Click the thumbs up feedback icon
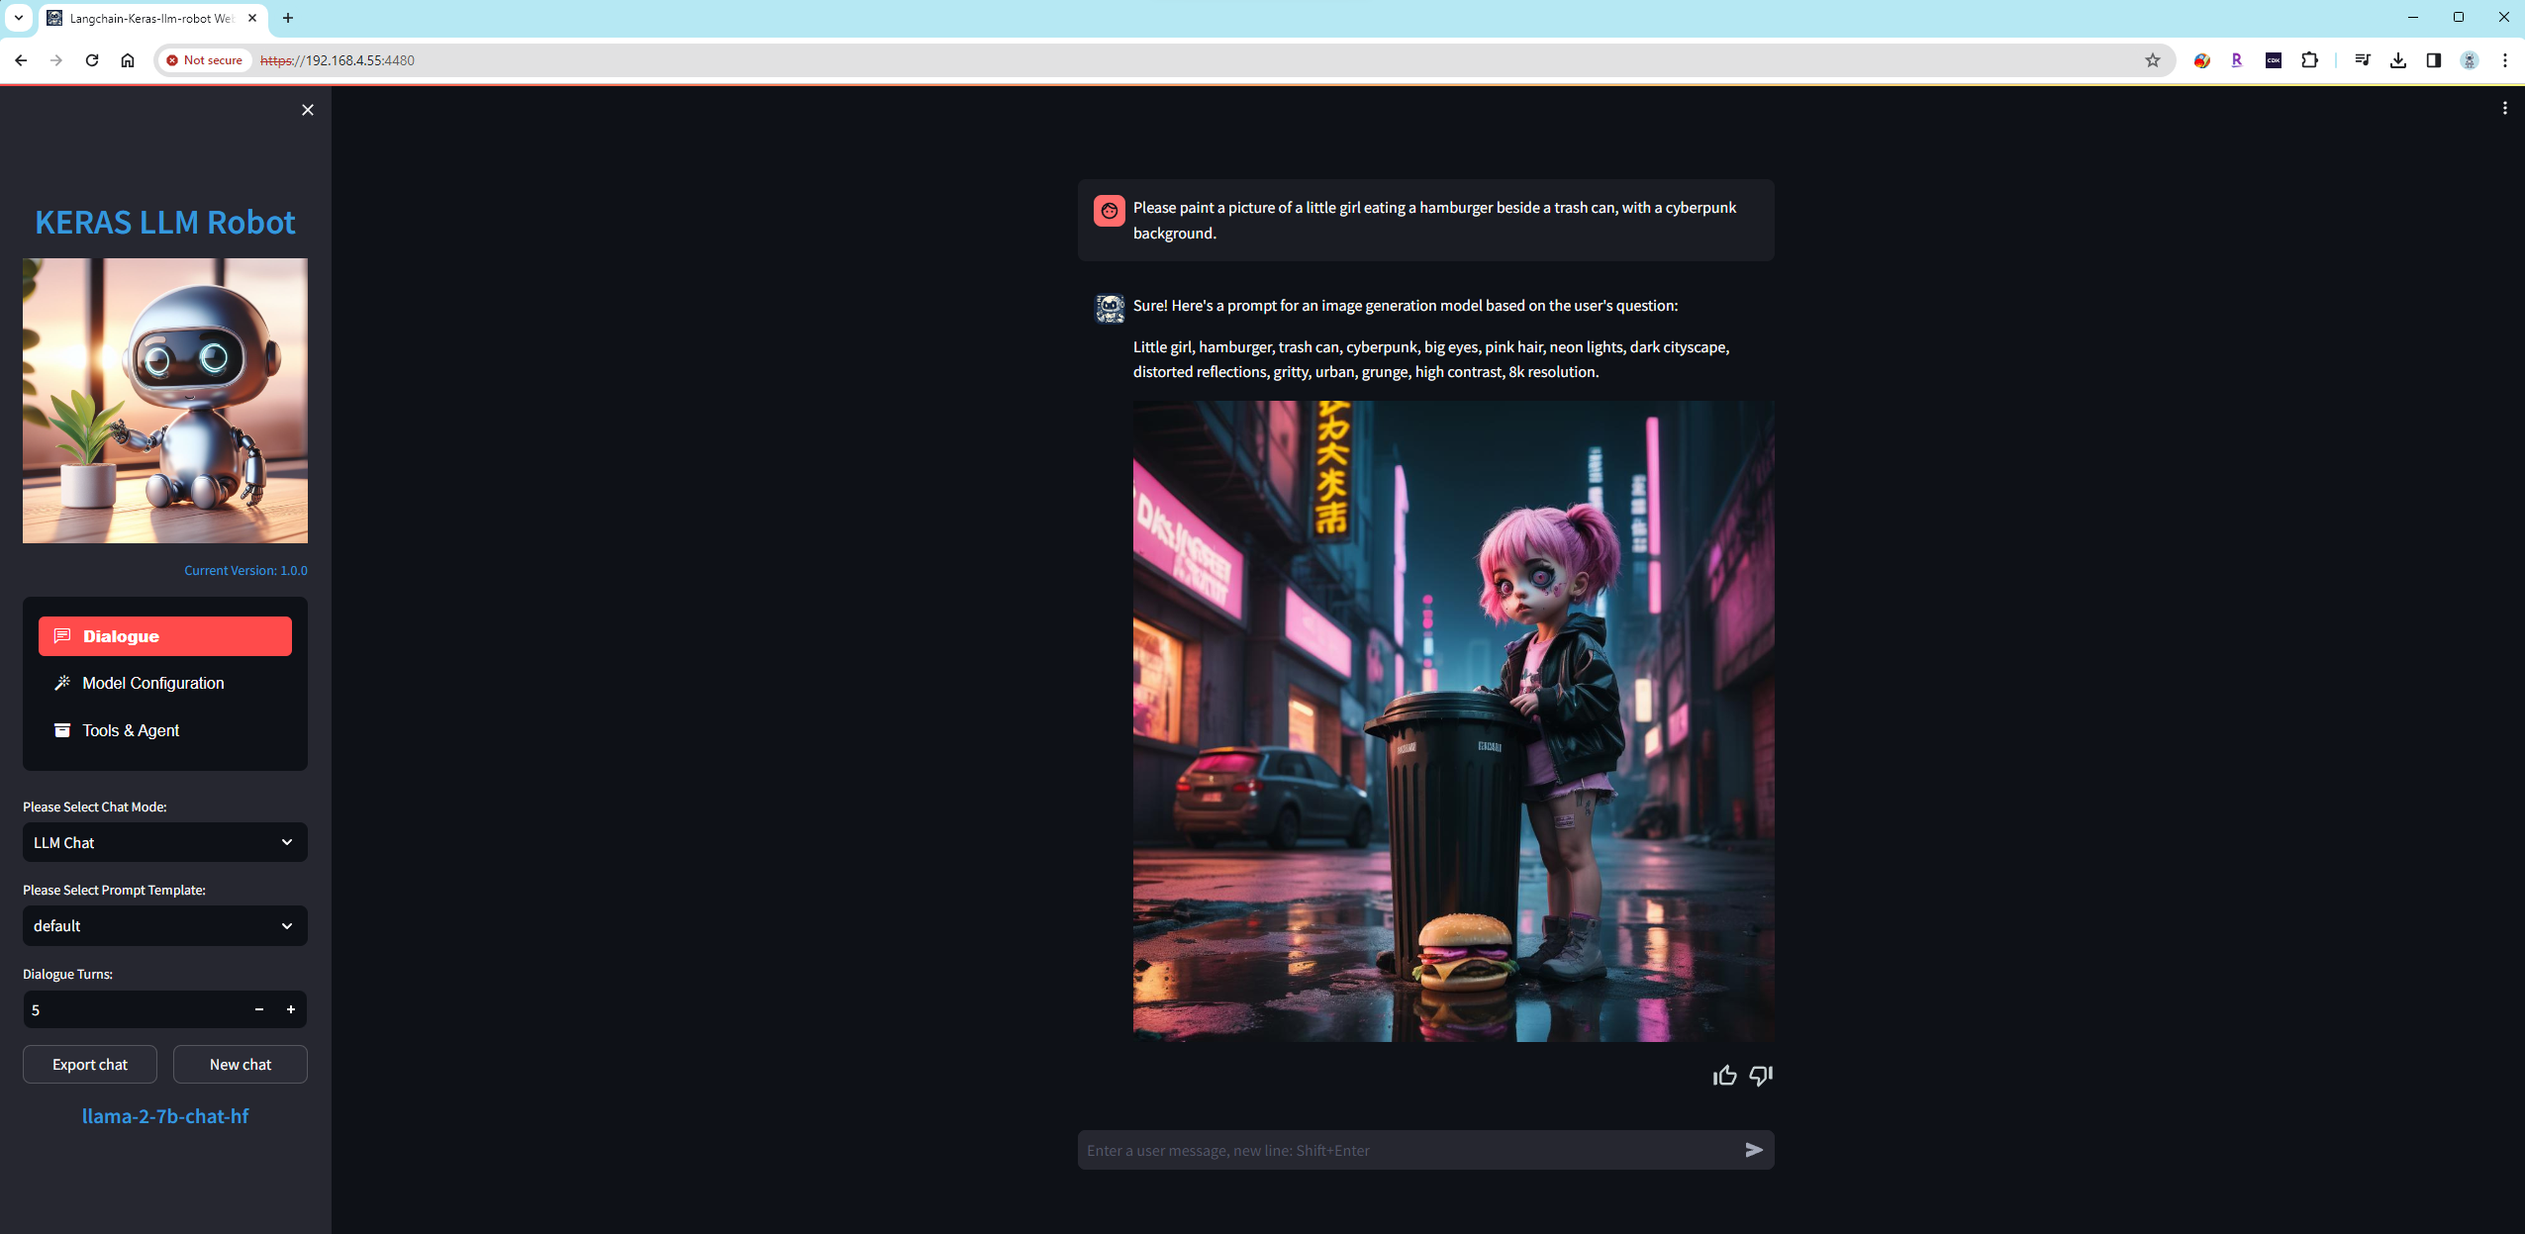The width and height of the screenshot is (2525, 1234). click(1724, 1076)
